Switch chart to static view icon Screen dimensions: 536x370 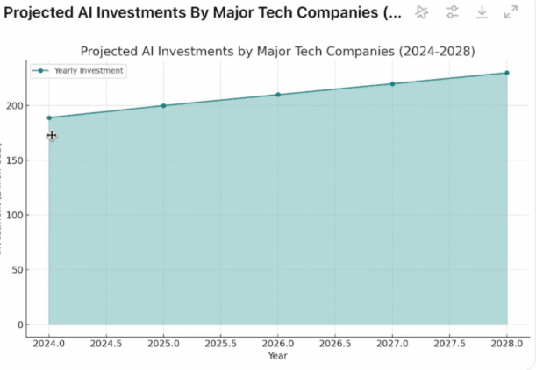(x=423, y=12)
